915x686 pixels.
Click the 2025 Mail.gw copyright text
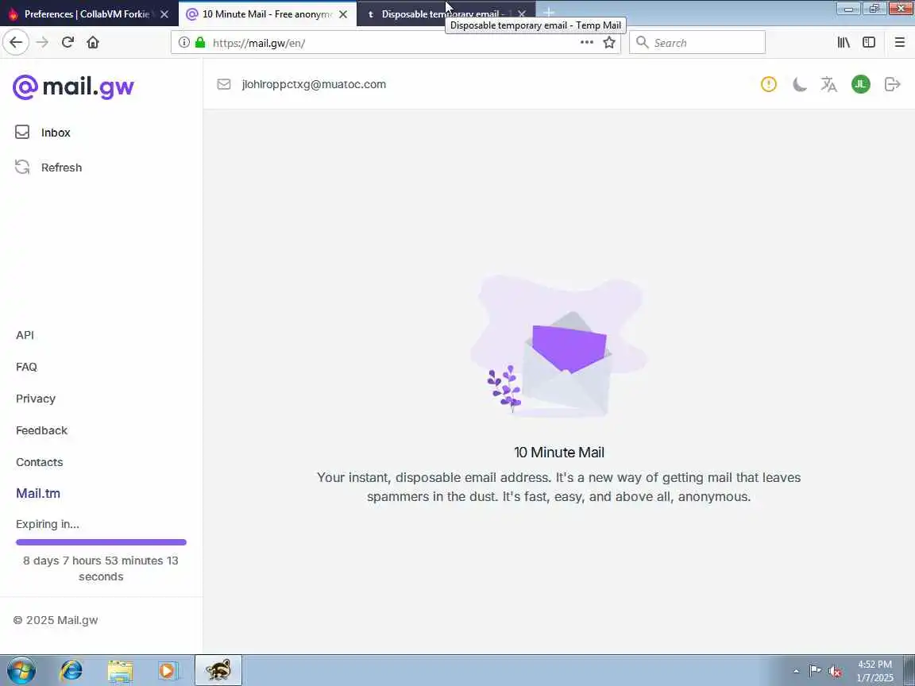(56, 621)
